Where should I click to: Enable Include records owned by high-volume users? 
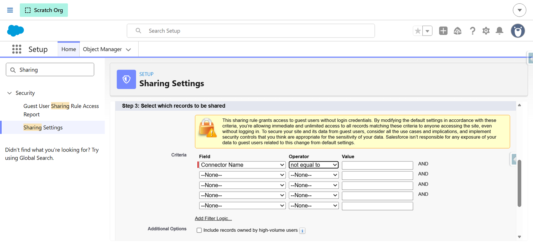pos(199,230)
